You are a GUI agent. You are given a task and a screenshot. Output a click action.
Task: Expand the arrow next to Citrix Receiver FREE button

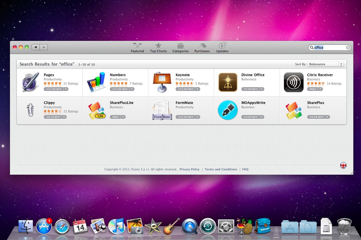click(320, 89)
